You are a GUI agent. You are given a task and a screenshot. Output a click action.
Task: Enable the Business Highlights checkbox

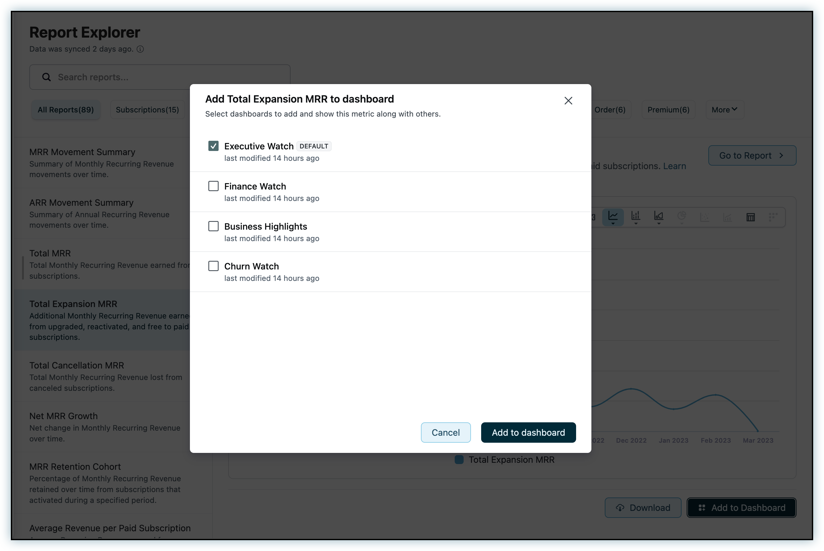click(x=213, y=226)
